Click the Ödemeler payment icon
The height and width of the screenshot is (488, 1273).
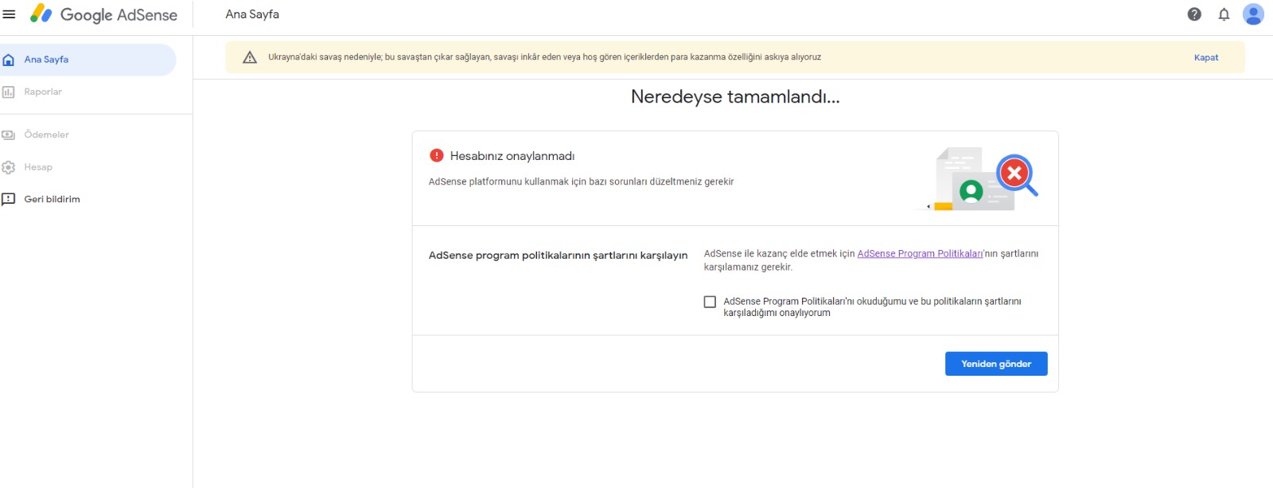(9, 135)
